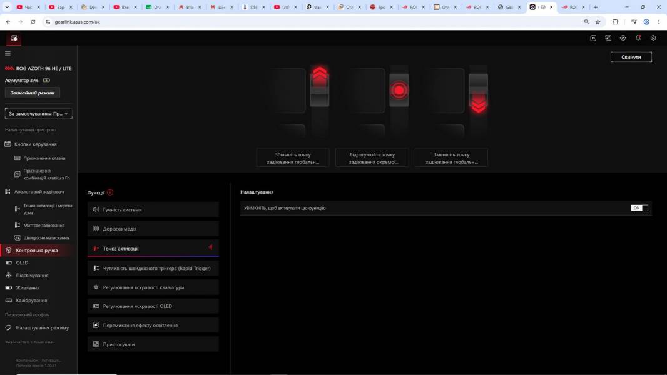667x375 pixels.
Task: Select Доріжка медіа function
Action: point(153,229)
